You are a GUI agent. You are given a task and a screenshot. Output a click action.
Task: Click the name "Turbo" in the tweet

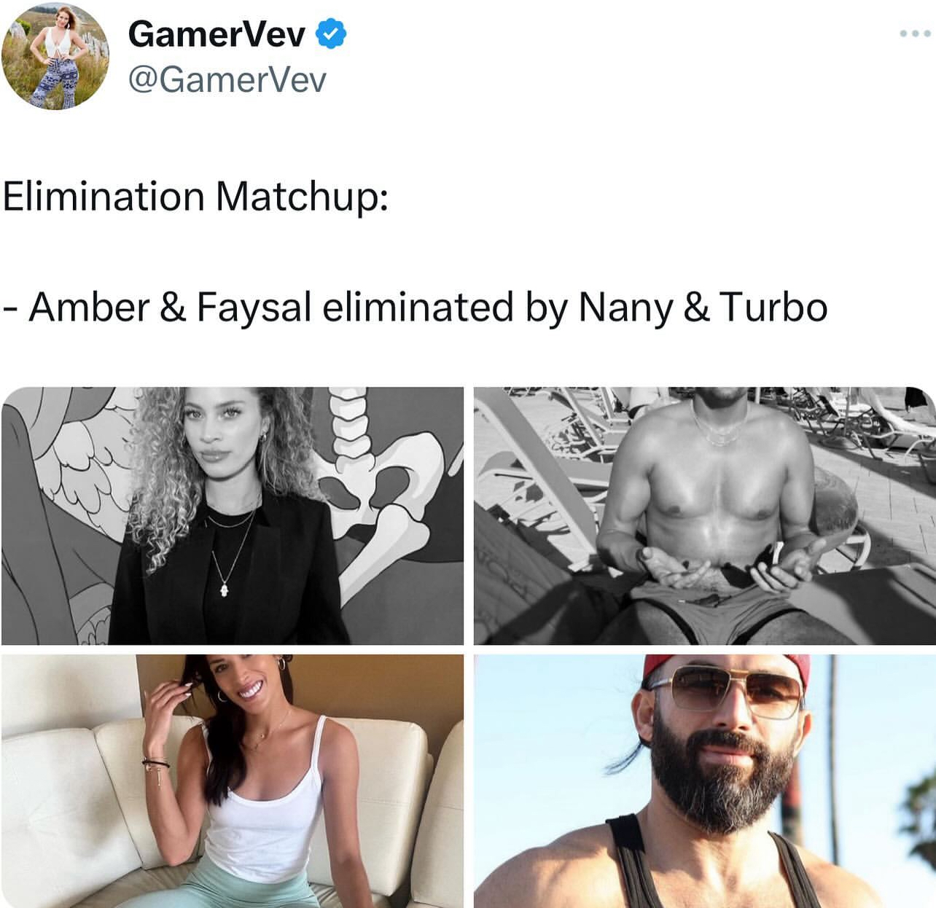[x=773, y=307]
